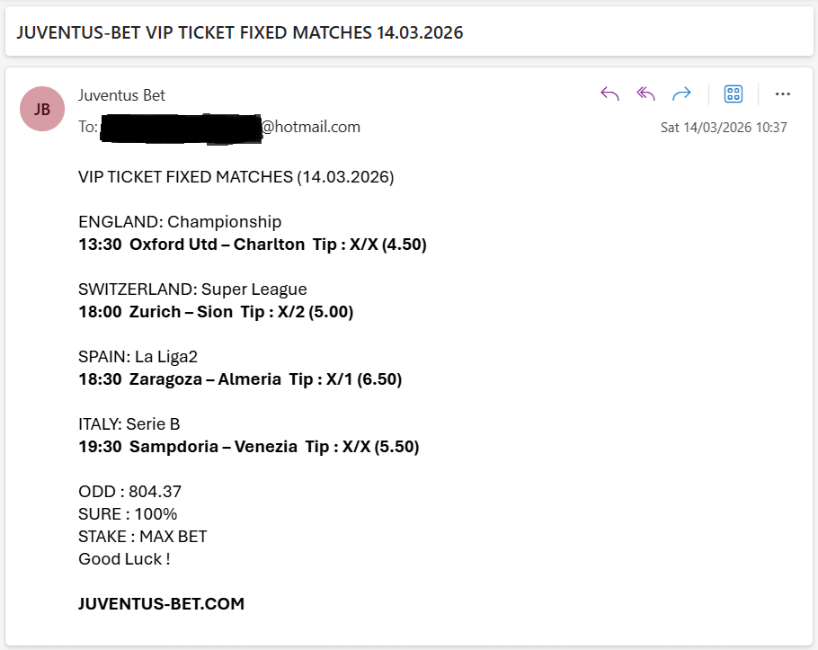The image size is (818, 650).
Task: Click the JB sender avatar
Action: [x=42, y=109]
